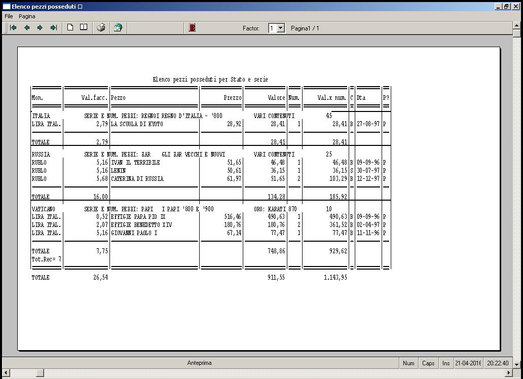This screenshot has width=523, height=379.
Task: Click the Ins indicator in status bar
Action: (446, 363)
